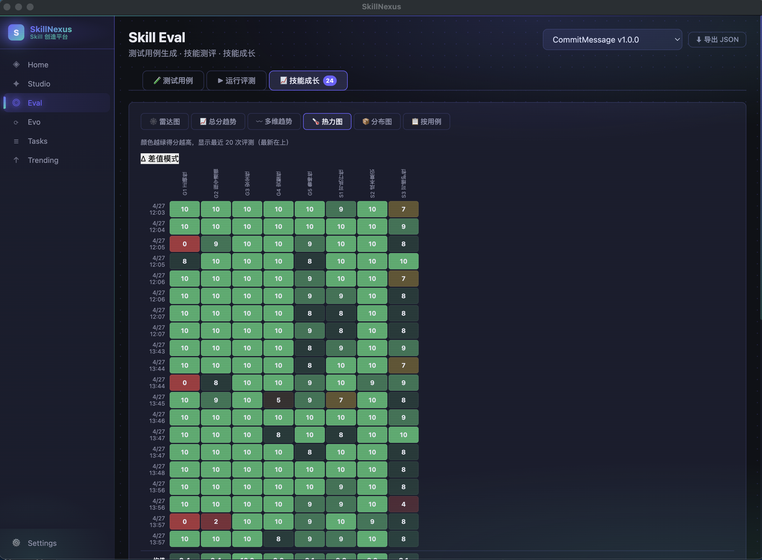762x560 pixels.
Task: Click the Eval circle icon in sidebar
Action: coord(16,103)
